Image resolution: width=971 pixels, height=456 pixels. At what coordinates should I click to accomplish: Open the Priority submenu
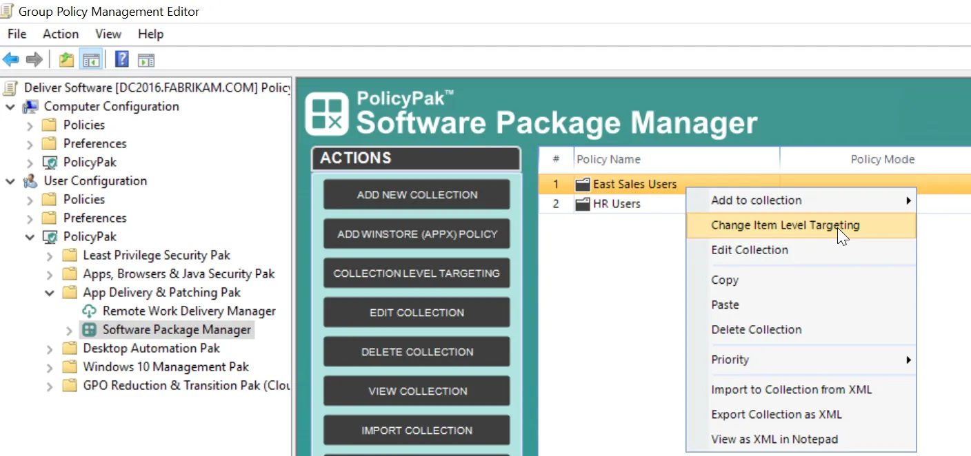(x=801, y=360)
